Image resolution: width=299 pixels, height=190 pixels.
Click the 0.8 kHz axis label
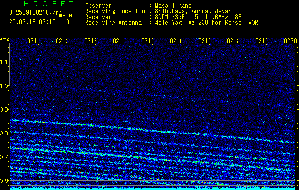4,133
